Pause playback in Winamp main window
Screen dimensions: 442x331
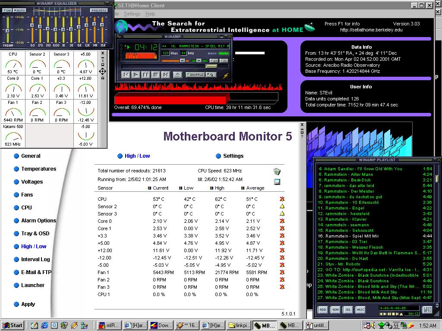[145, 75]
